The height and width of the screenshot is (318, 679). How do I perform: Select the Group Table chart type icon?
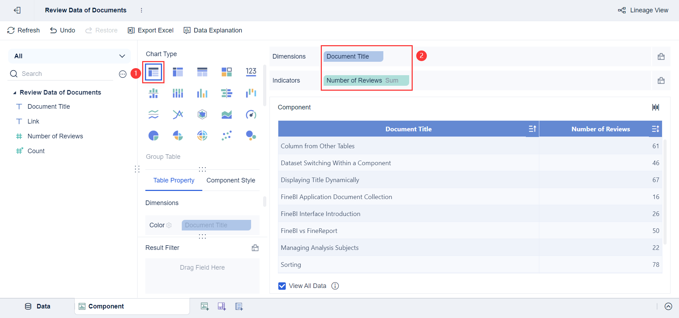click(153, 72)
